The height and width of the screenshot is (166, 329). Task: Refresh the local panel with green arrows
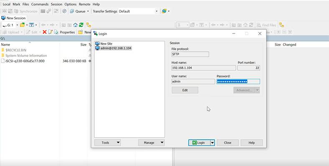pos(81,25)
